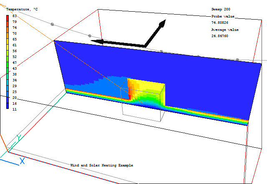Image resolution: width=267 pixels, height=184 pixels.
Task: Click the 'Sweep 200' text
Action: [x=221, y=9]
